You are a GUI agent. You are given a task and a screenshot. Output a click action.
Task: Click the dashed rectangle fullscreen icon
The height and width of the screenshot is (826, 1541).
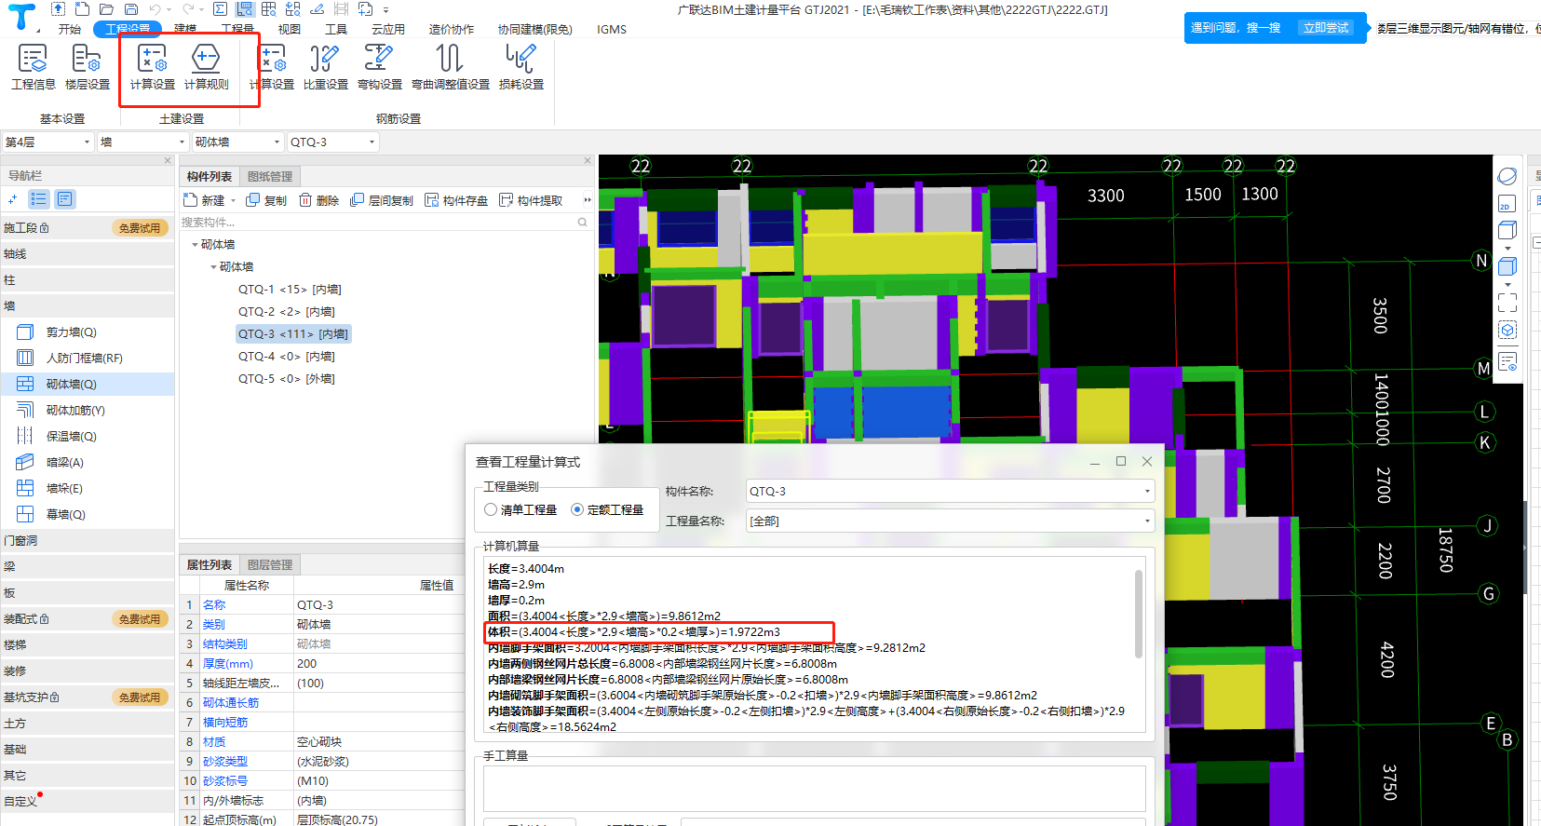tap(1507, 303)
